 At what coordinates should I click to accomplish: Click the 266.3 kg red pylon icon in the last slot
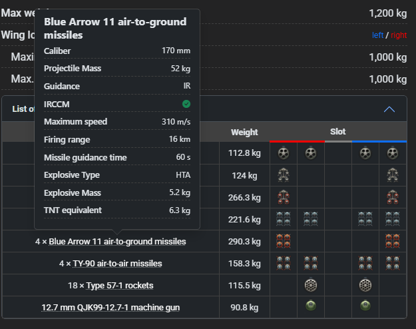click(x=393, y=197)
